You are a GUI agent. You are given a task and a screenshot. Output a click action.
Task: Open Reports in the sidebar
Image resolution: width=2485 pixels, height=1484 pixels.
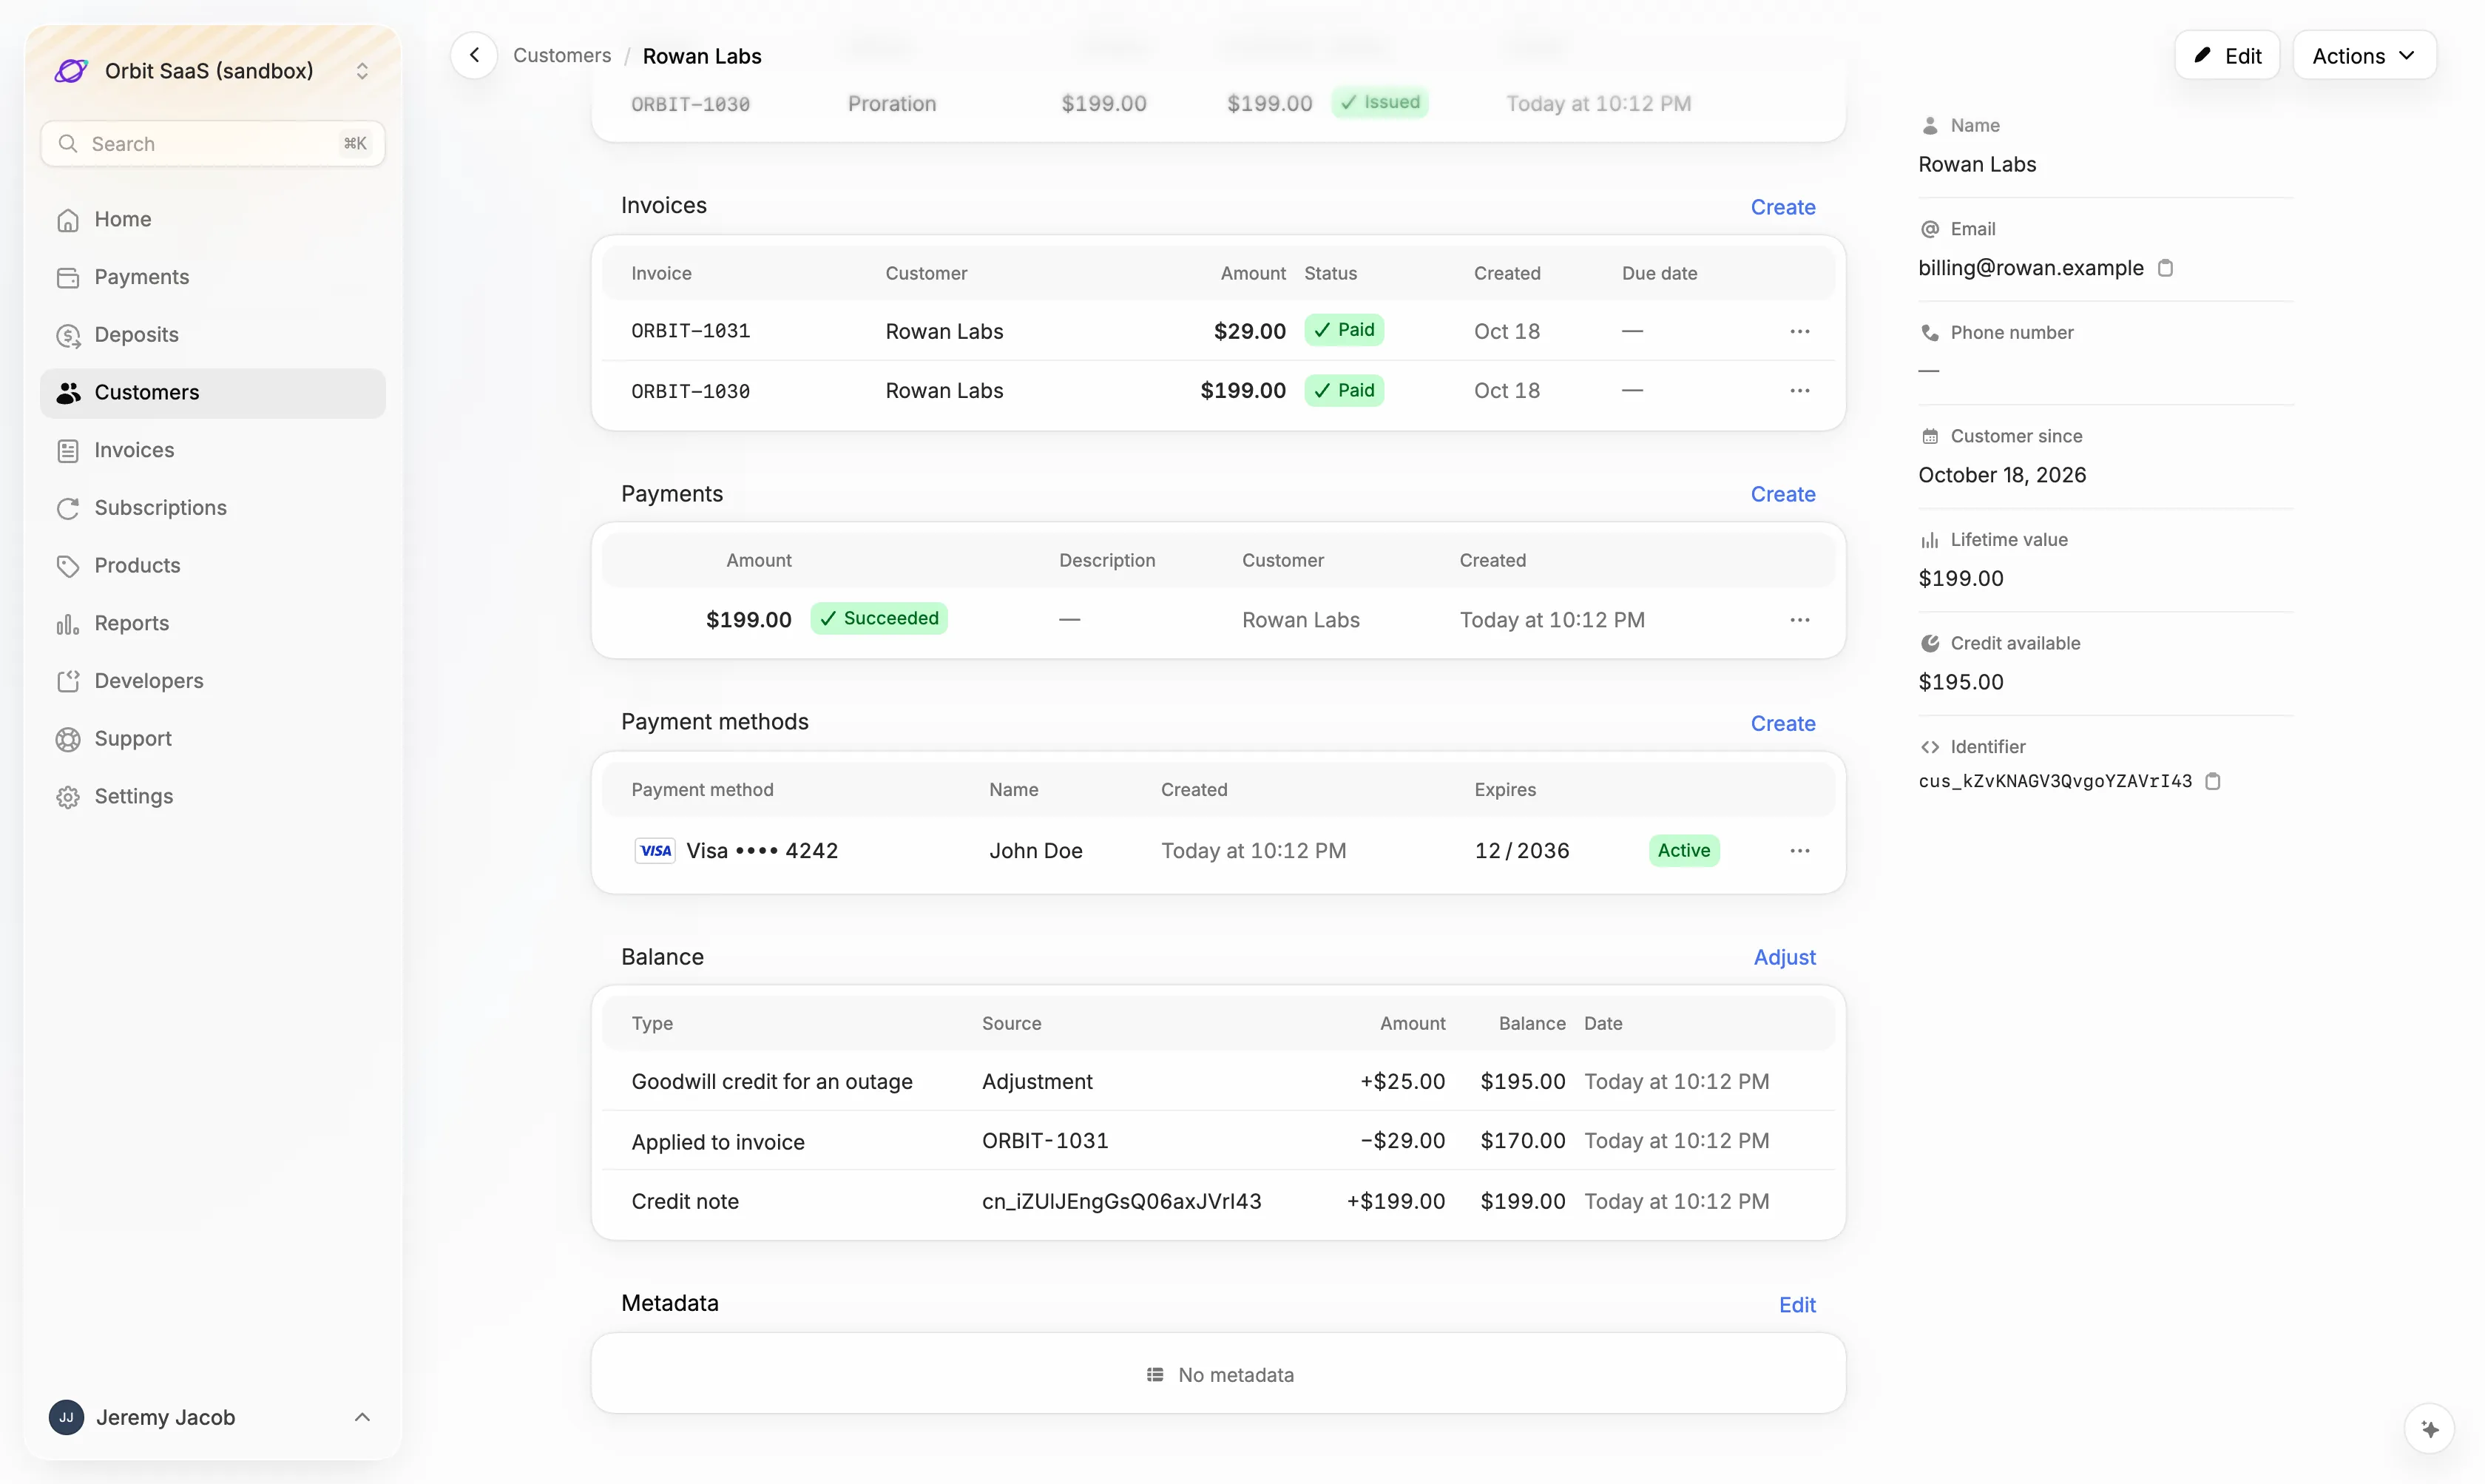(213, 624)
